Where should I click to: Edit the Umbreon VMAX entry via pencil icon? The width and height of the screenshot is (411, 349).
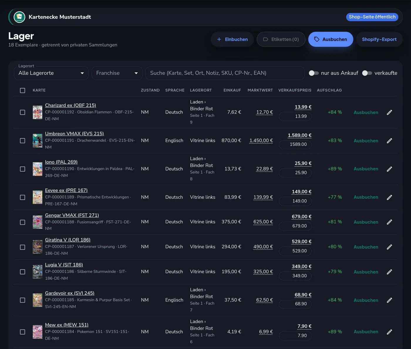point(389,141)
